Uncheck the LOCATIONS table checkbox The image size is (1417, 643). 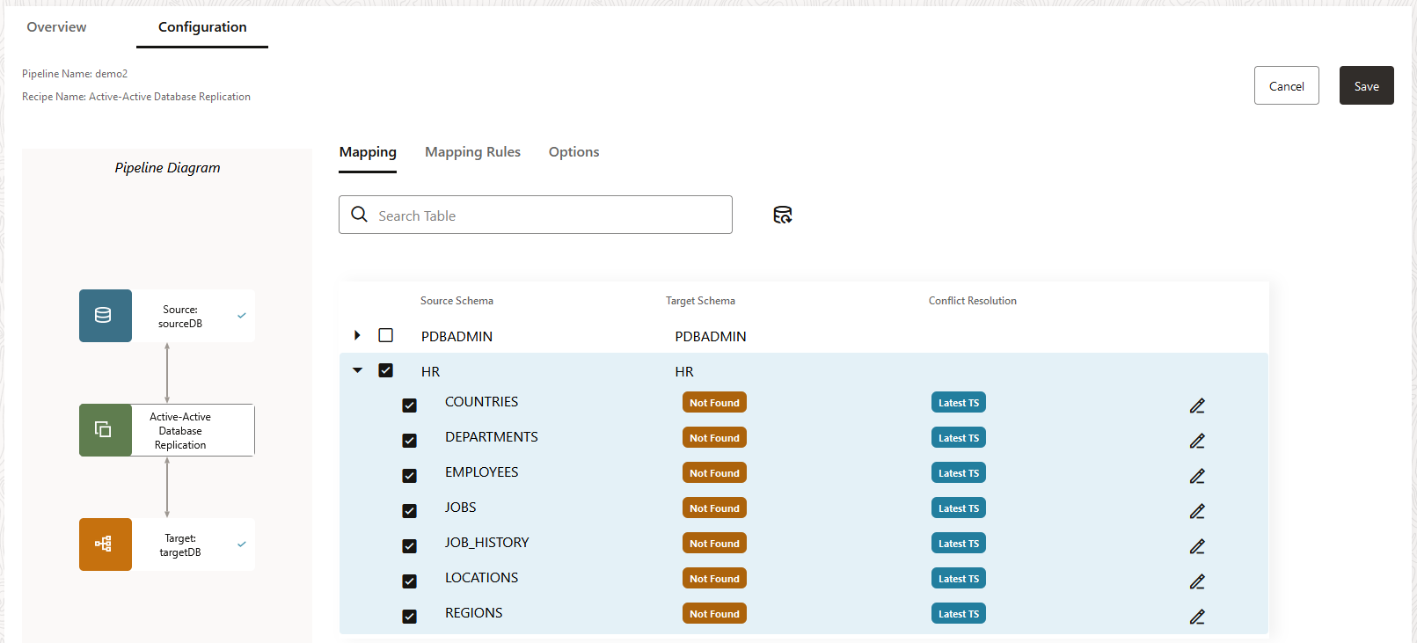pos(409,581)
